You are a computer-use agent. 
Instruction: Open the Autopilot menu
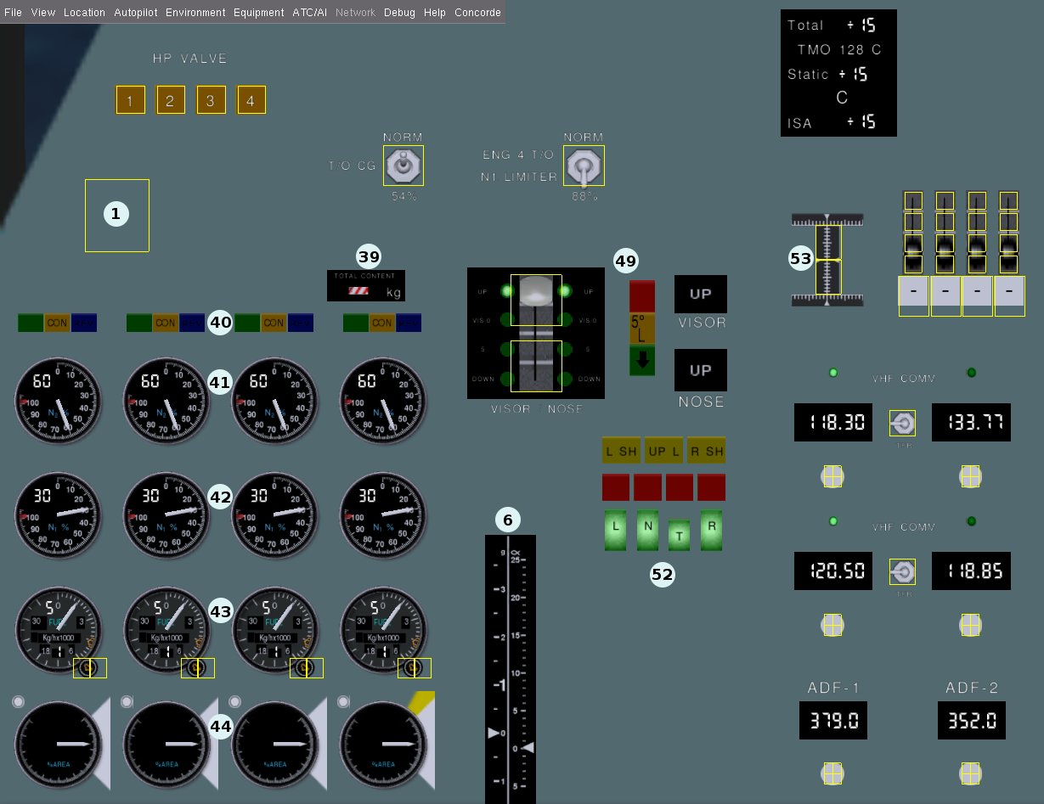[x=135, y=13]
